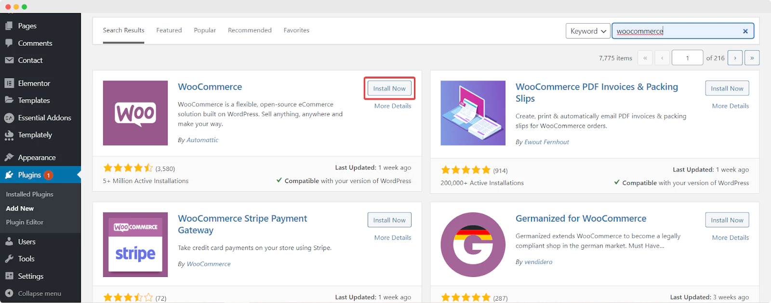
Task: Click the Comments speech bubble icon
Action: [9, 43]
